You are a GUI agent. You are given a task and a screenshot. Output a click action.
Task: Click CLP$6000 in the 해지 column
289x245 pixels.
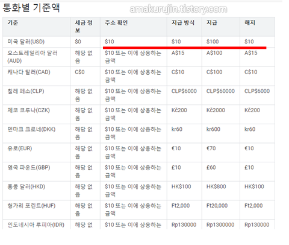click(257, 91)
